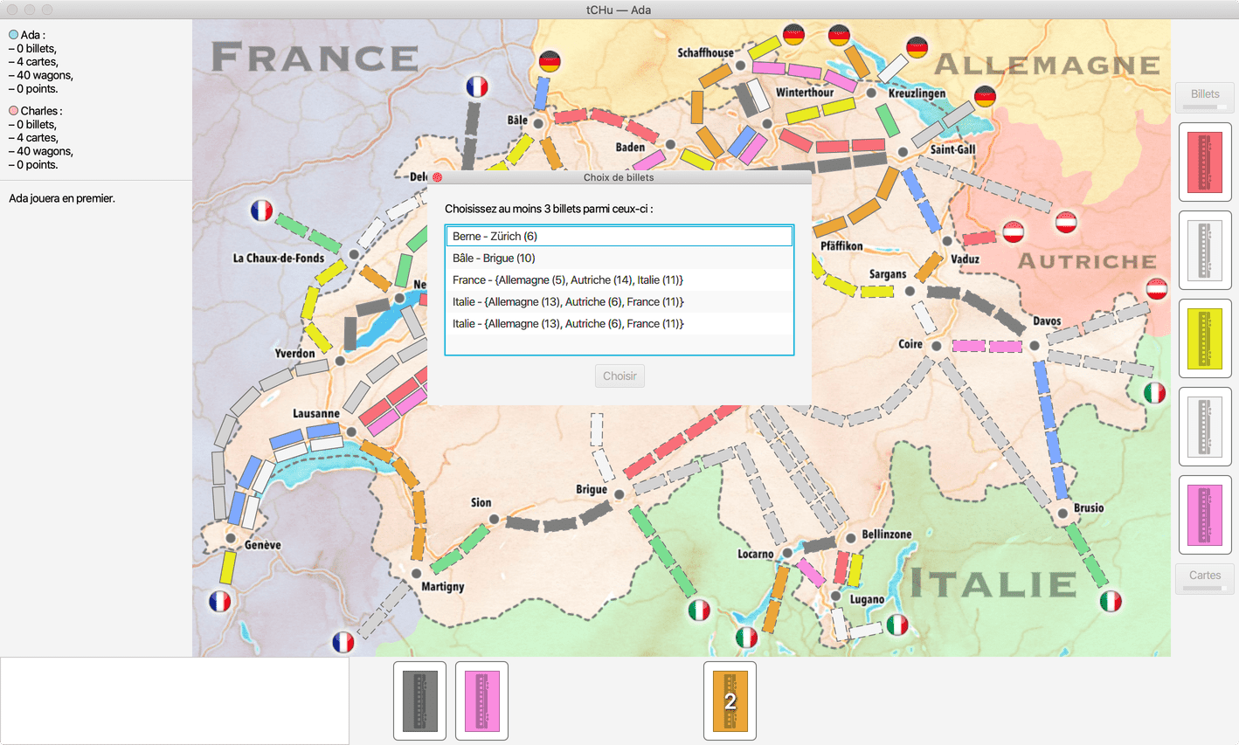Select ticket Bâle - Brigue (10)
Screen dimensions: 1239x745
(619, 258)
